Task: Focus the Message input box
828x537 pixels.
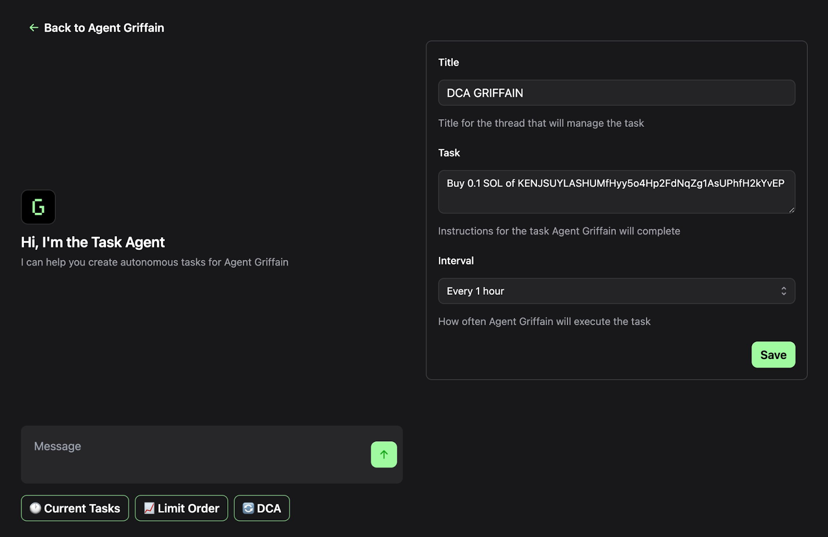Action: (x=197, y=454)
